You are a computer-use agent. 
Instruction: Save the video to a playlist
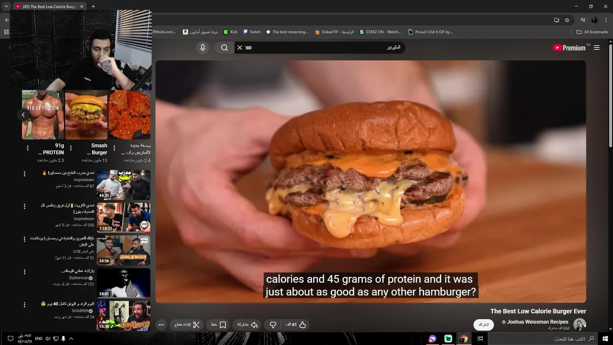tap(218, 324)
